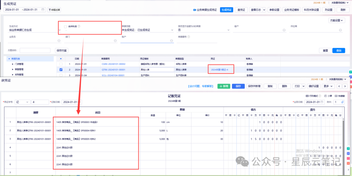Open document link CGRK-20240101-00002
The height and width of the screenshot is (176, 352).
[113, 64]
